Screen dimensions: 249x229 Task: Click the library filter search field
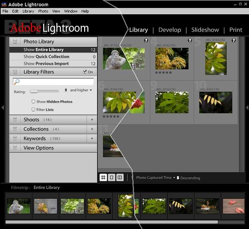[x=53, y=82]
